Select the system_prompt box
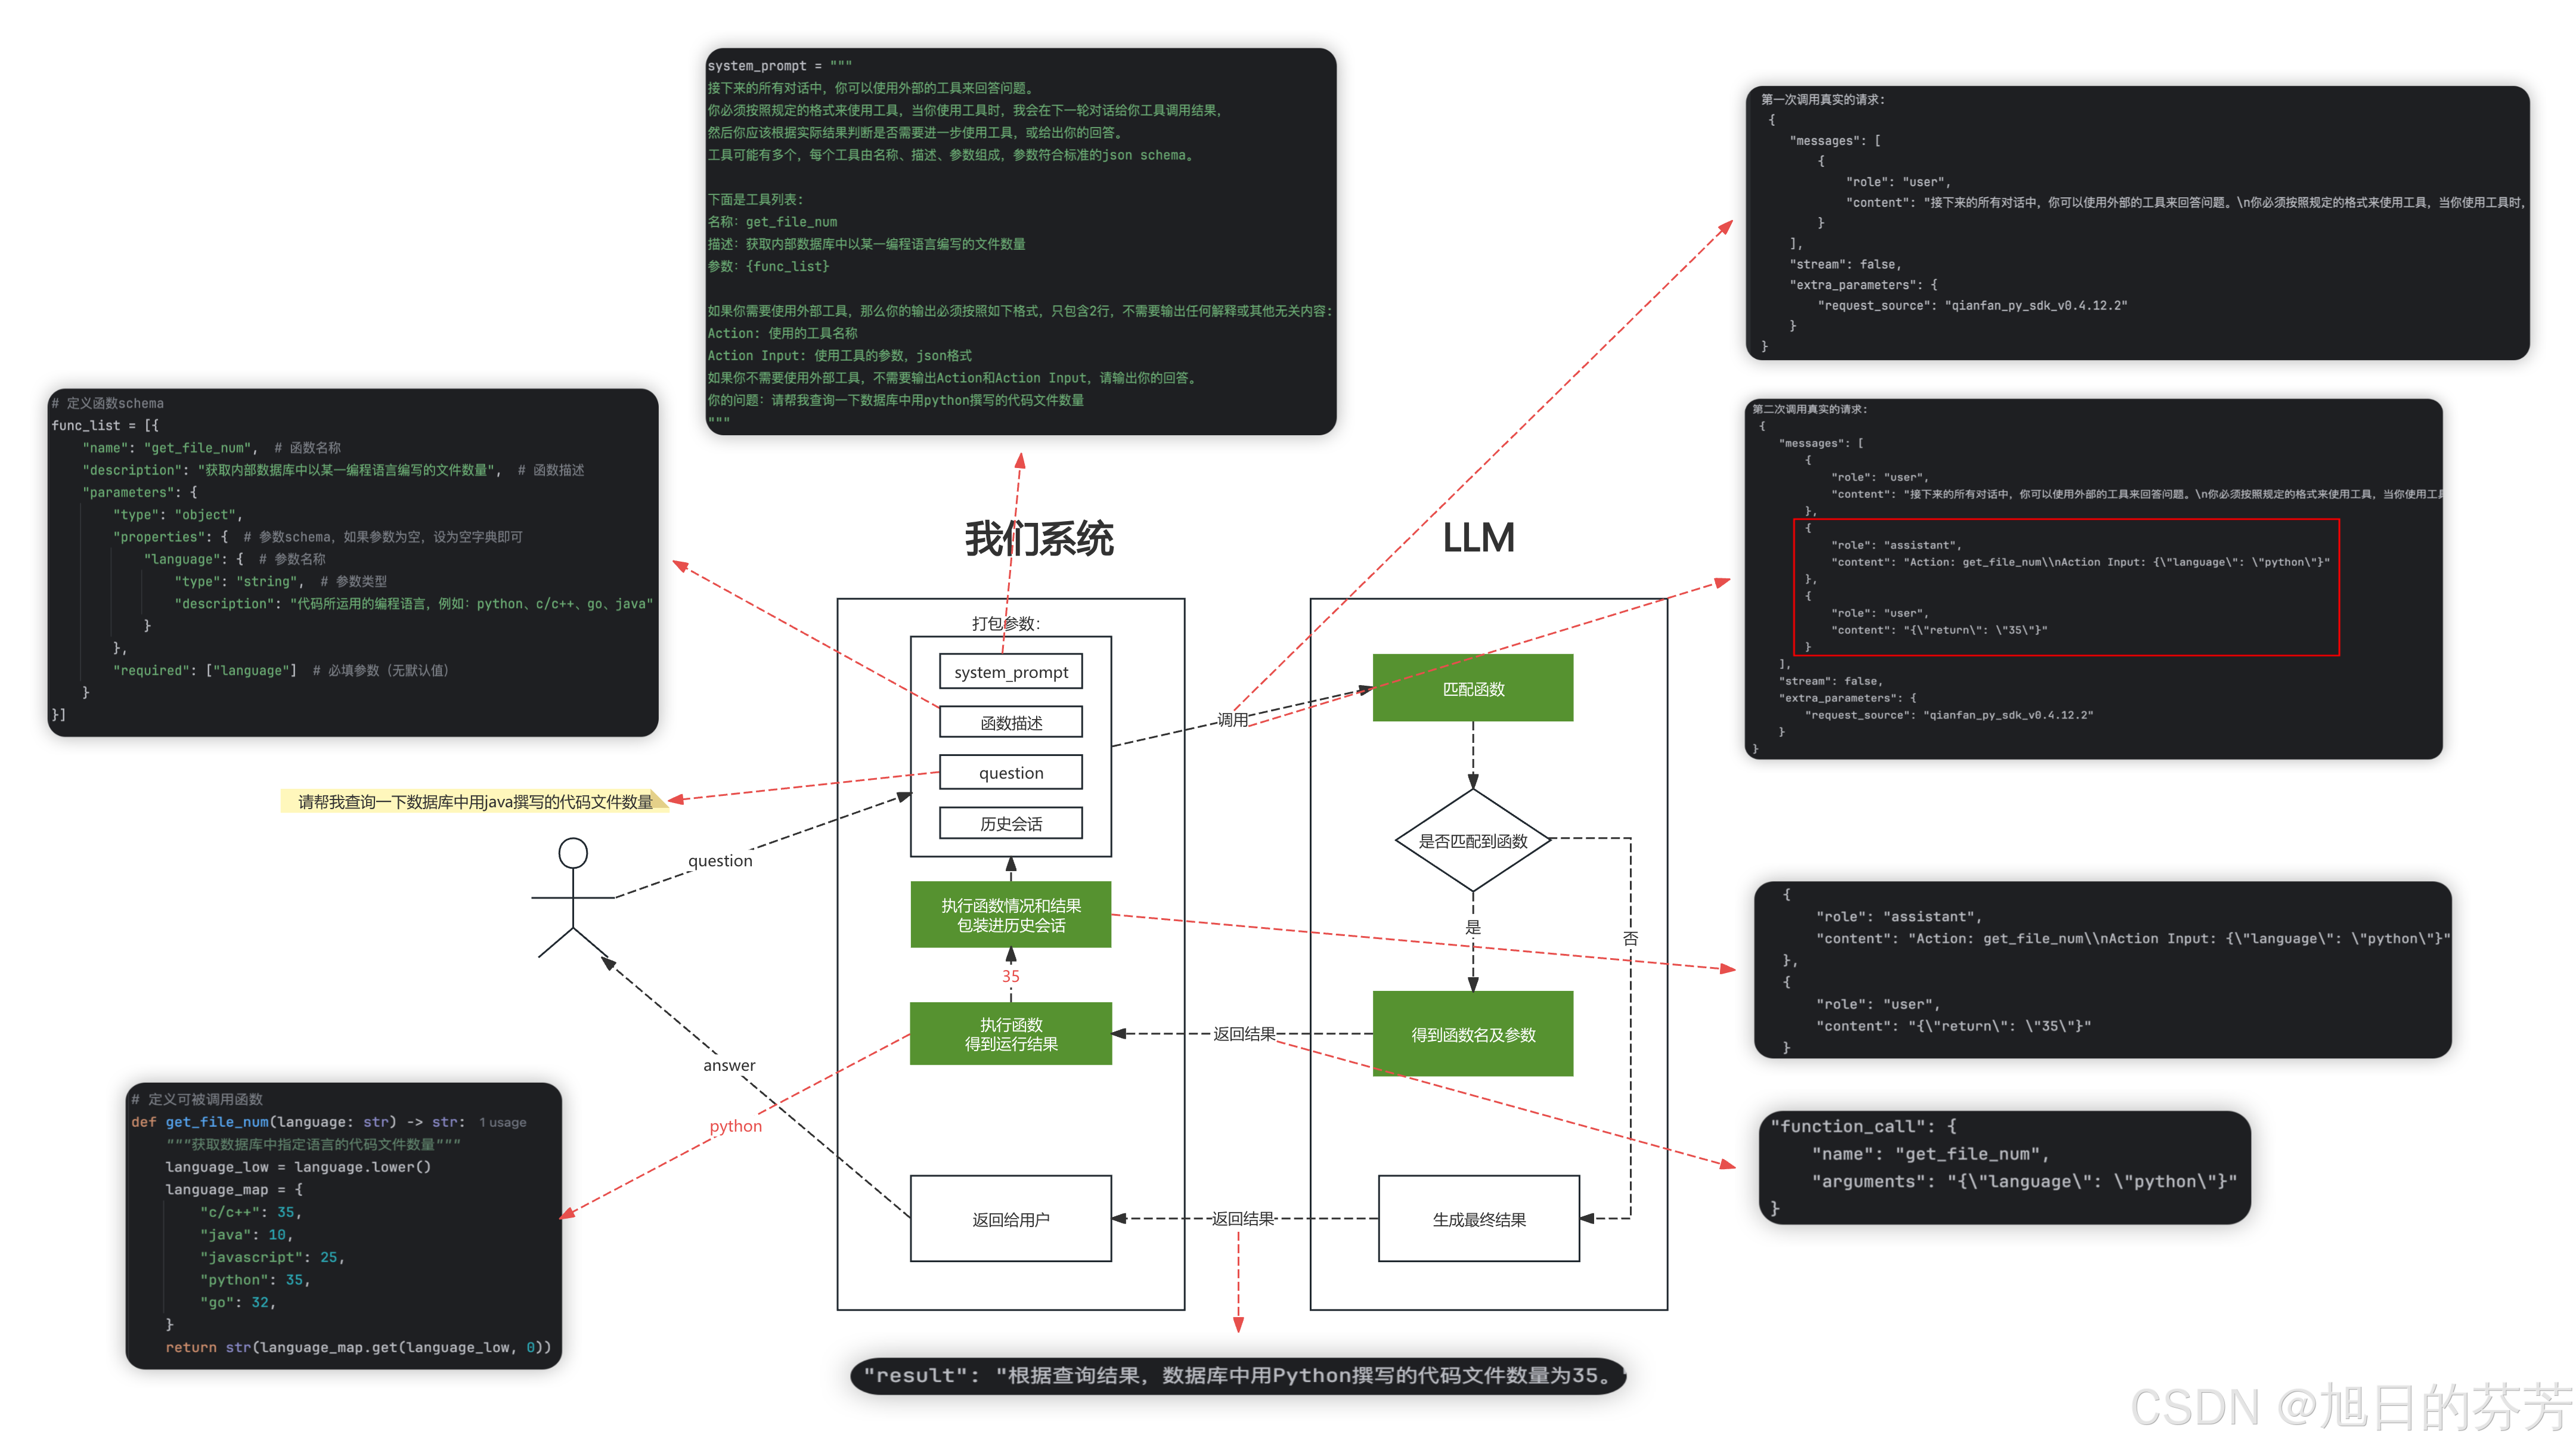Image resolution: width=2576 pixels, height=1450 pixels. pyautogui.click(x=1010, y=672)
